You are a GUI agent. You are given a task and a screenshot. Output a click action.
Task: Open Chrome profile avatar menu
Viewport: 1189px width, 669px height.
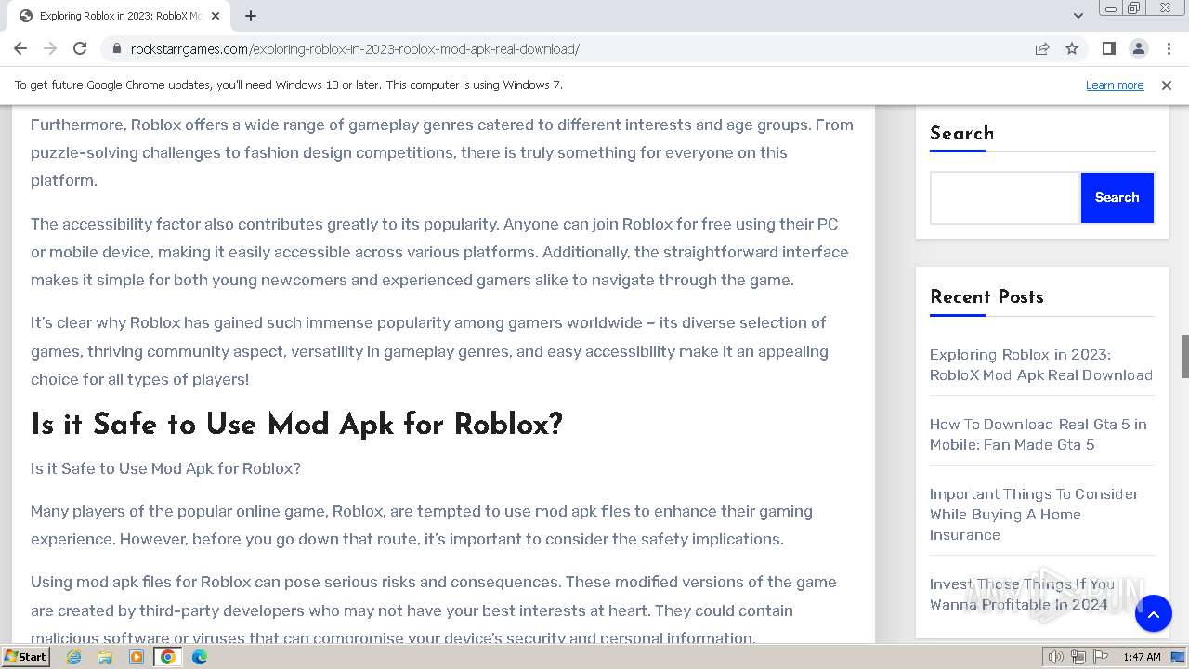click(1138, 49)
